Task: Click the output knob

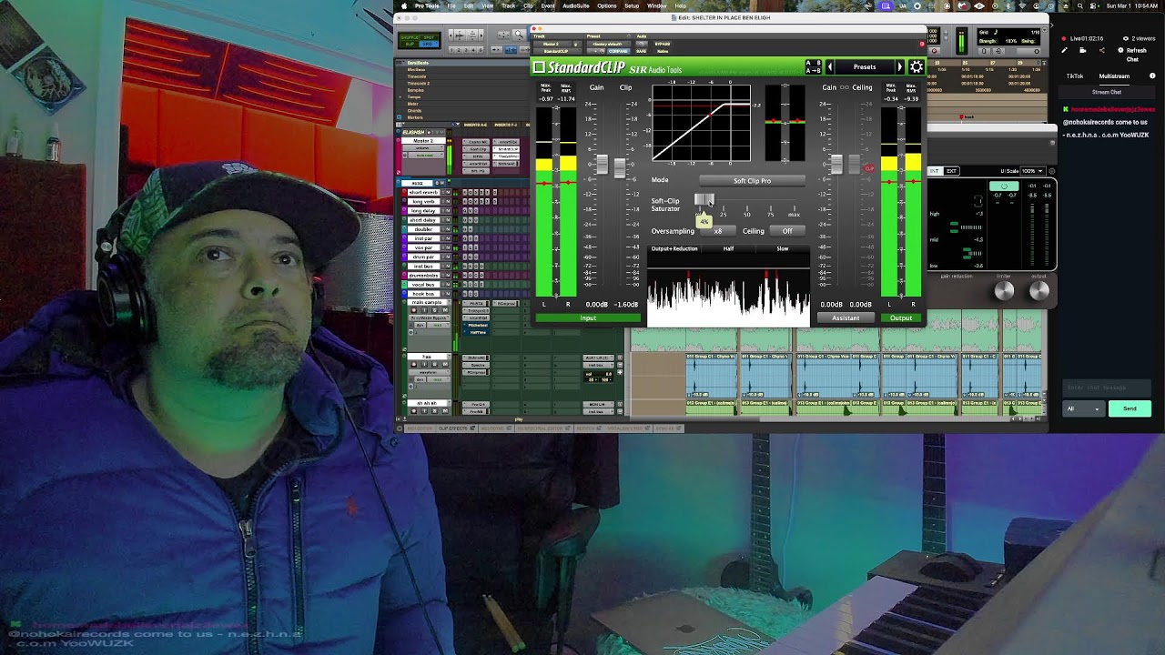Action: click(1039, 290)
